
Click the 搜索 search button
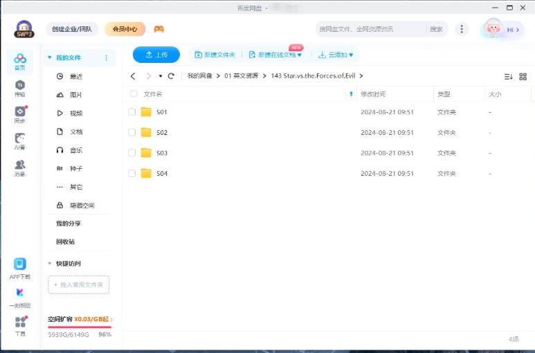(x=436, y=29)
